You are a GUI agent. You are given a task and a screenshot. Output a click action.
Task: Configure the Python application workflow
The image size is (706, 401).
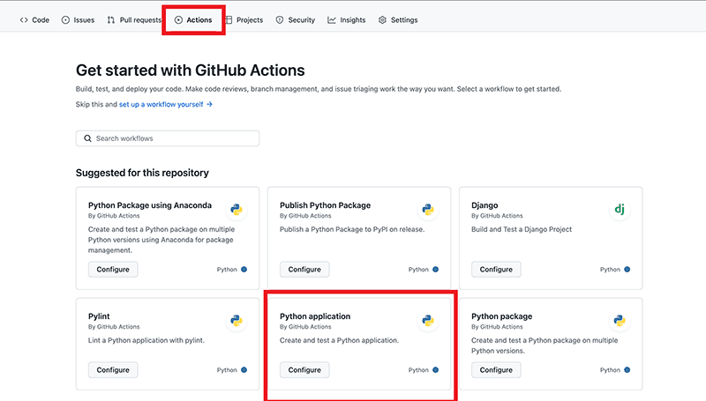click(x=304, y=370)
